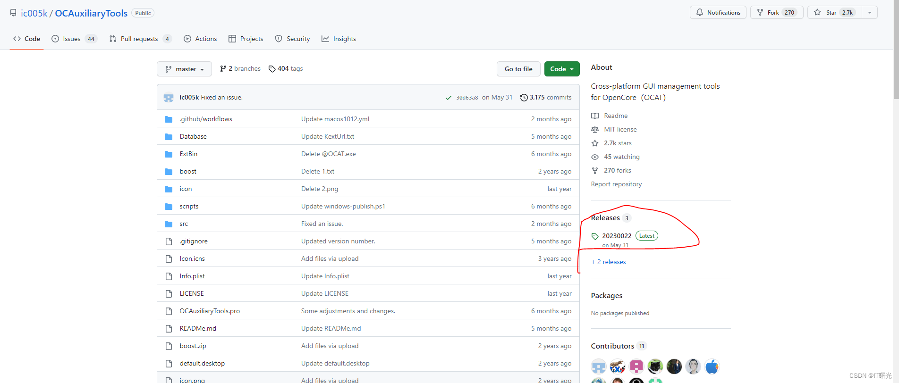The width and height of the screenshot is (899, 383).
Task: Click the ic005k commit author avatar
Action: pyautogui.click(x=169, y=98)
